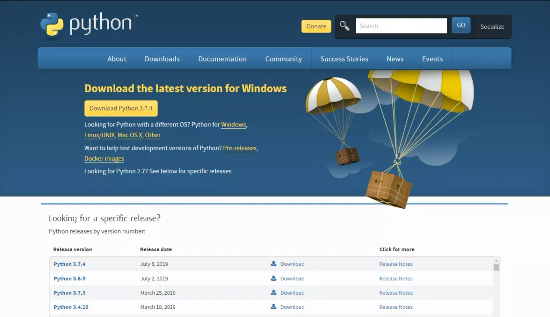Image resolution: width=550 pixels, height=317 pixels.
Task: Open the Pre-releases link
Action: [x=240, y=148]
